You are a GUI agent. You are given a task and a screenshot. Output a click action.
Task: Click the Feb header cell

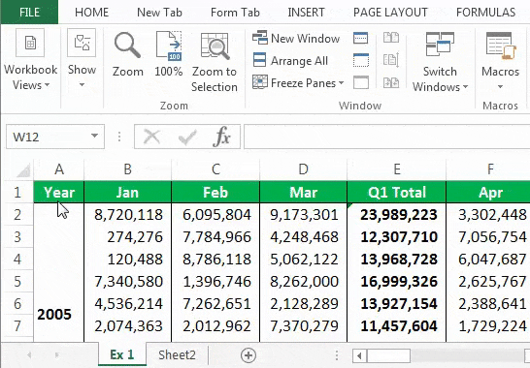pos(215,193)
